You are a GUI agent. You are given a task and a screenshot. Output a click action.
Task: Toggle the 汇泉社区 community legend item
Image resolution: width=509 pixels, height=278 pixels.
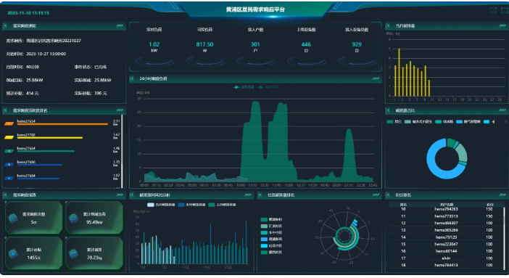pyautogui.click(x=271, y=226)
